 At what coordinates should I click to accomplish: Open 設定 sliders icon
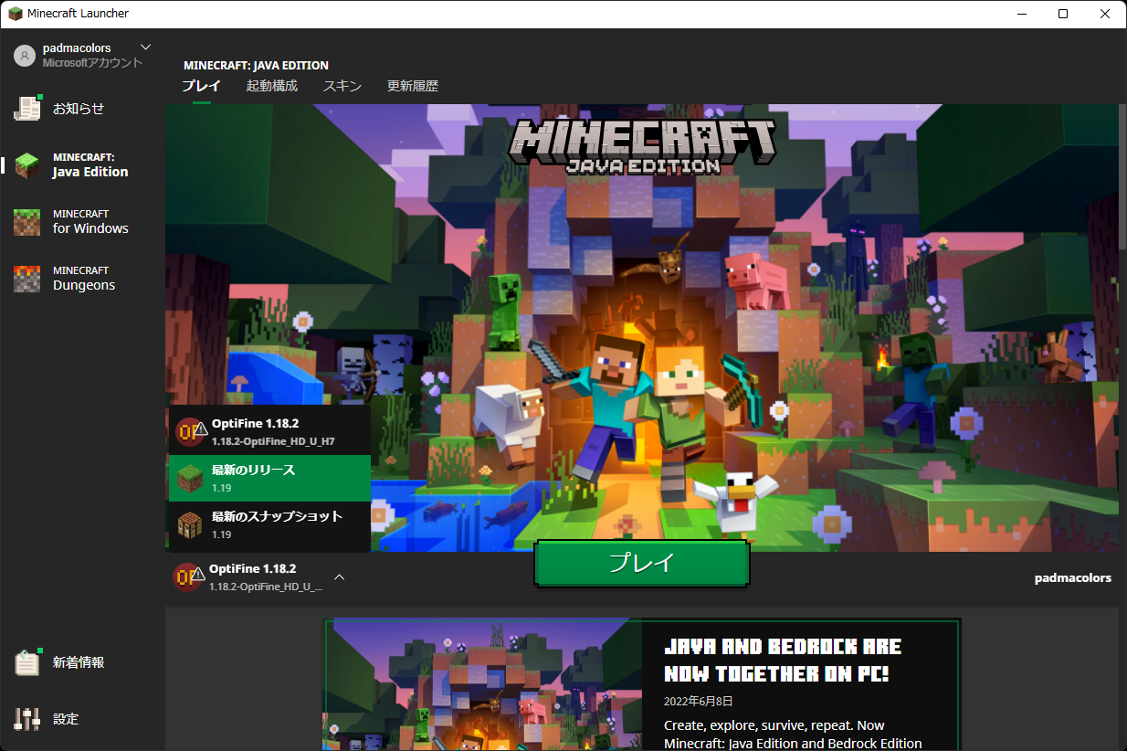27,719
